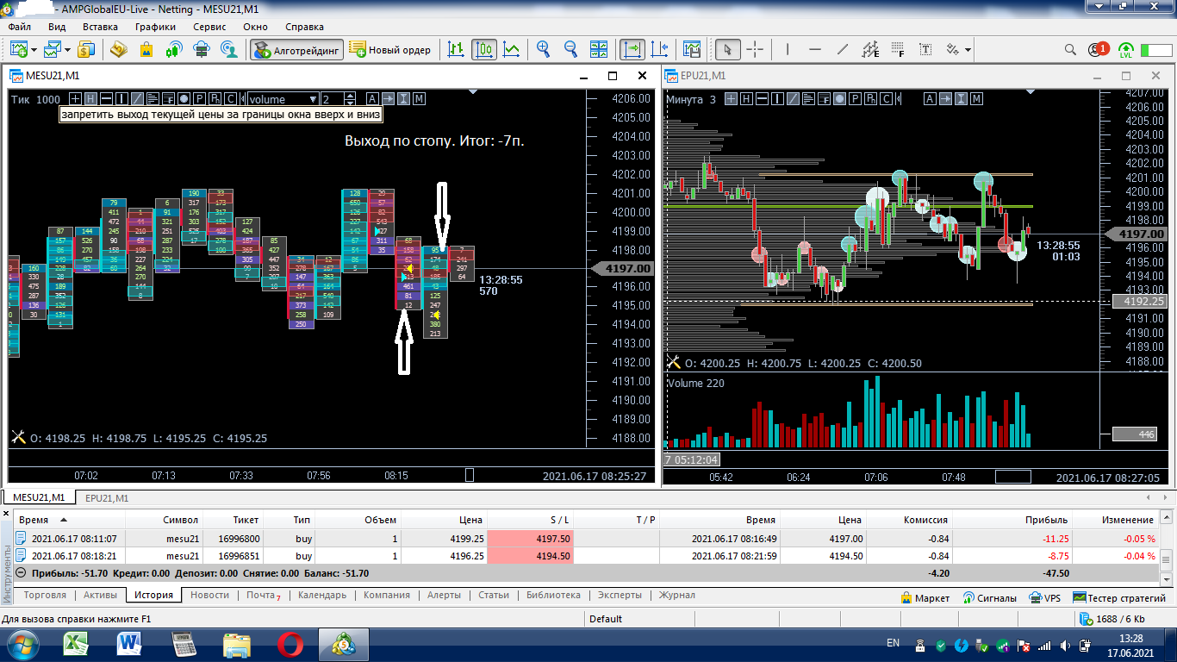Open the Вставка menu
Viewport: 1177px width, 662px height.
[x=100, y=27]
